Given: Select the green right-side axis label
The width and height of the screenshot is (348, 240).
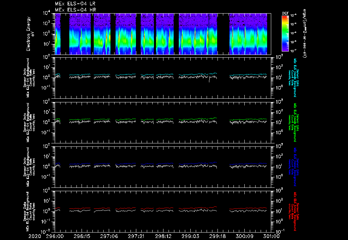Looking at the screenshot, I should (293, 122).
